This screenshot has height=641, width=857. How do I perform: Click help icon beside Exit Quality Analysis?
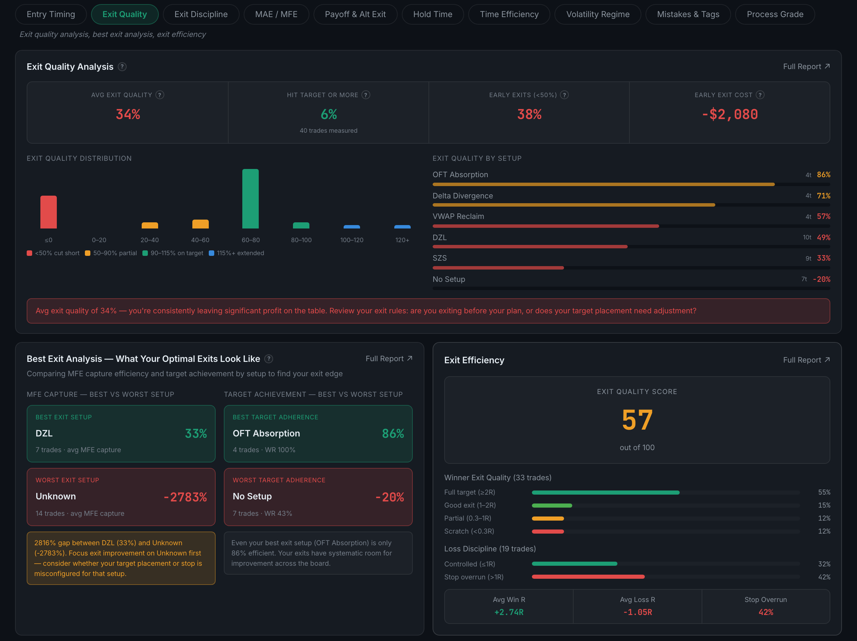122,67
